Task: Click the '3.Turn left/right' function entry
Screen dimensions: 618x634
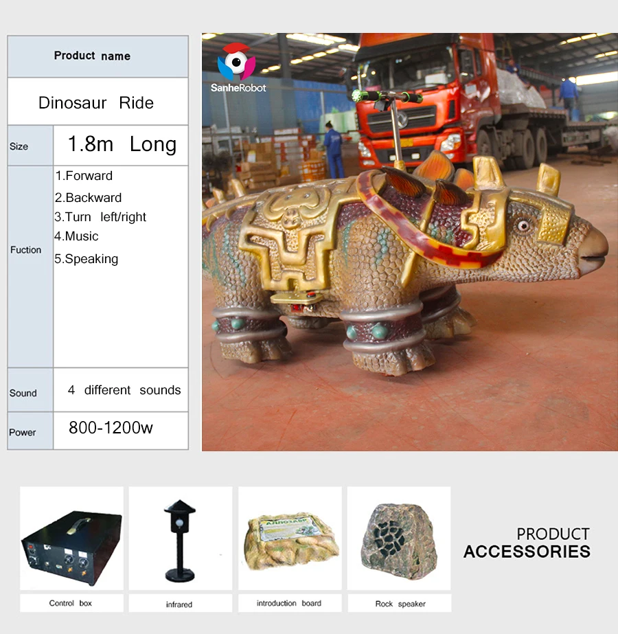Action: pos(100,217)
